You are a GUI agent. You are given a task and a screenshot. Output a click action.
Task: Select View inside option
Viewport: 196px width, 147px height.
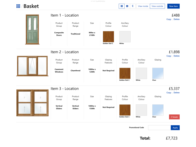[x=143, y=6]
